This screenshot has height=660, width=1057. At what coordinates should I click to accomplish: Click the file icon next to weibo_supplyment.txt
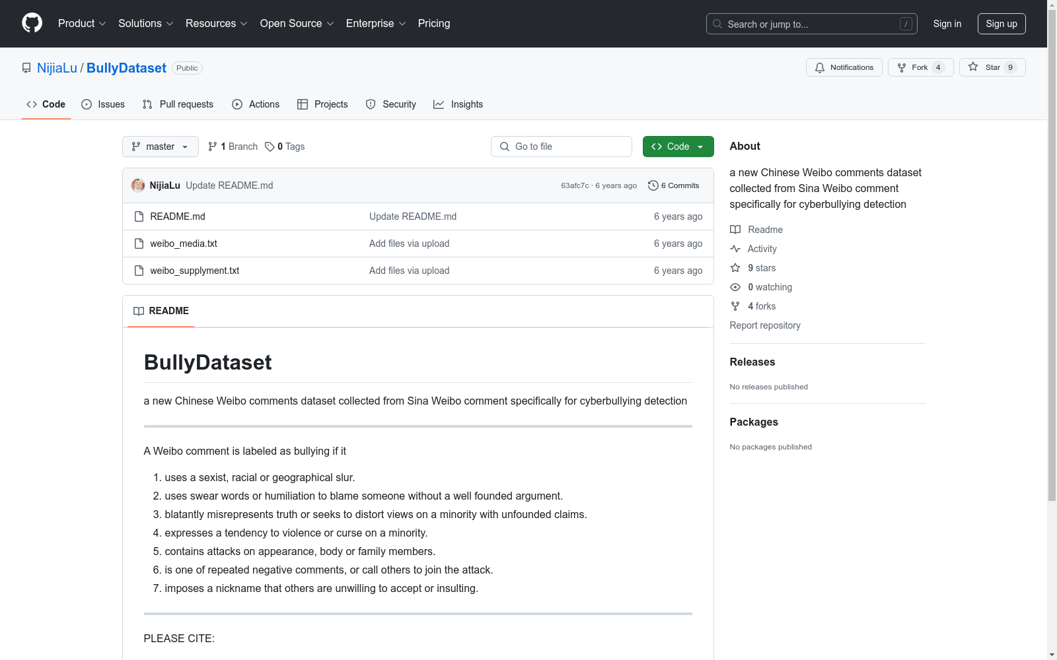click(x=139, y=271)
